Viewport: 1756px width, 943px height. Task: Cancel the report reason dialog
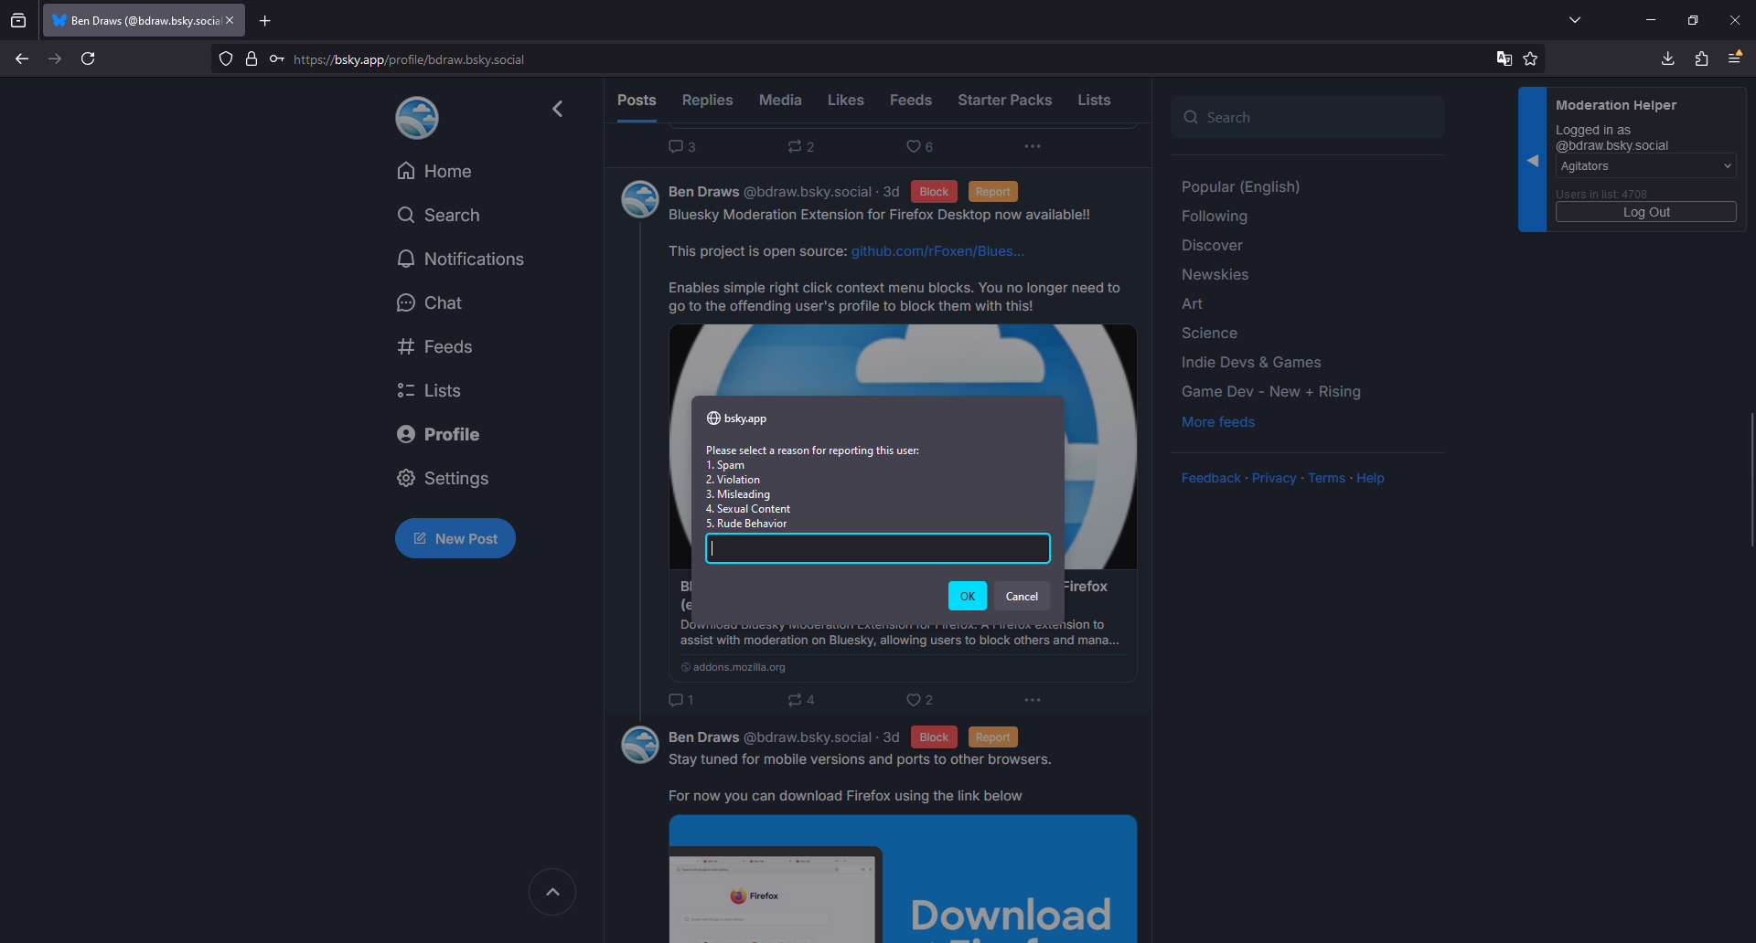pos(1022,596)
